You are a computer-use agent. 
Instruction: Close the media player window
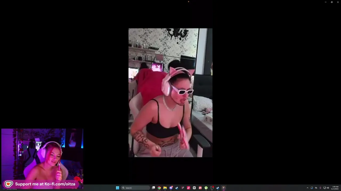[x=338, y=2]
